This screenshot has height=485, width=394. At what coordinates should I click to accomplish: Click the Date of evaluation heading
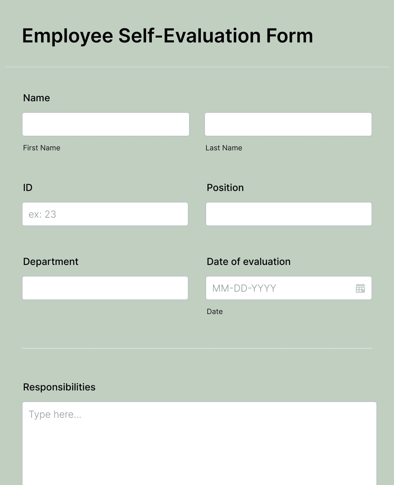click(248, 261)
